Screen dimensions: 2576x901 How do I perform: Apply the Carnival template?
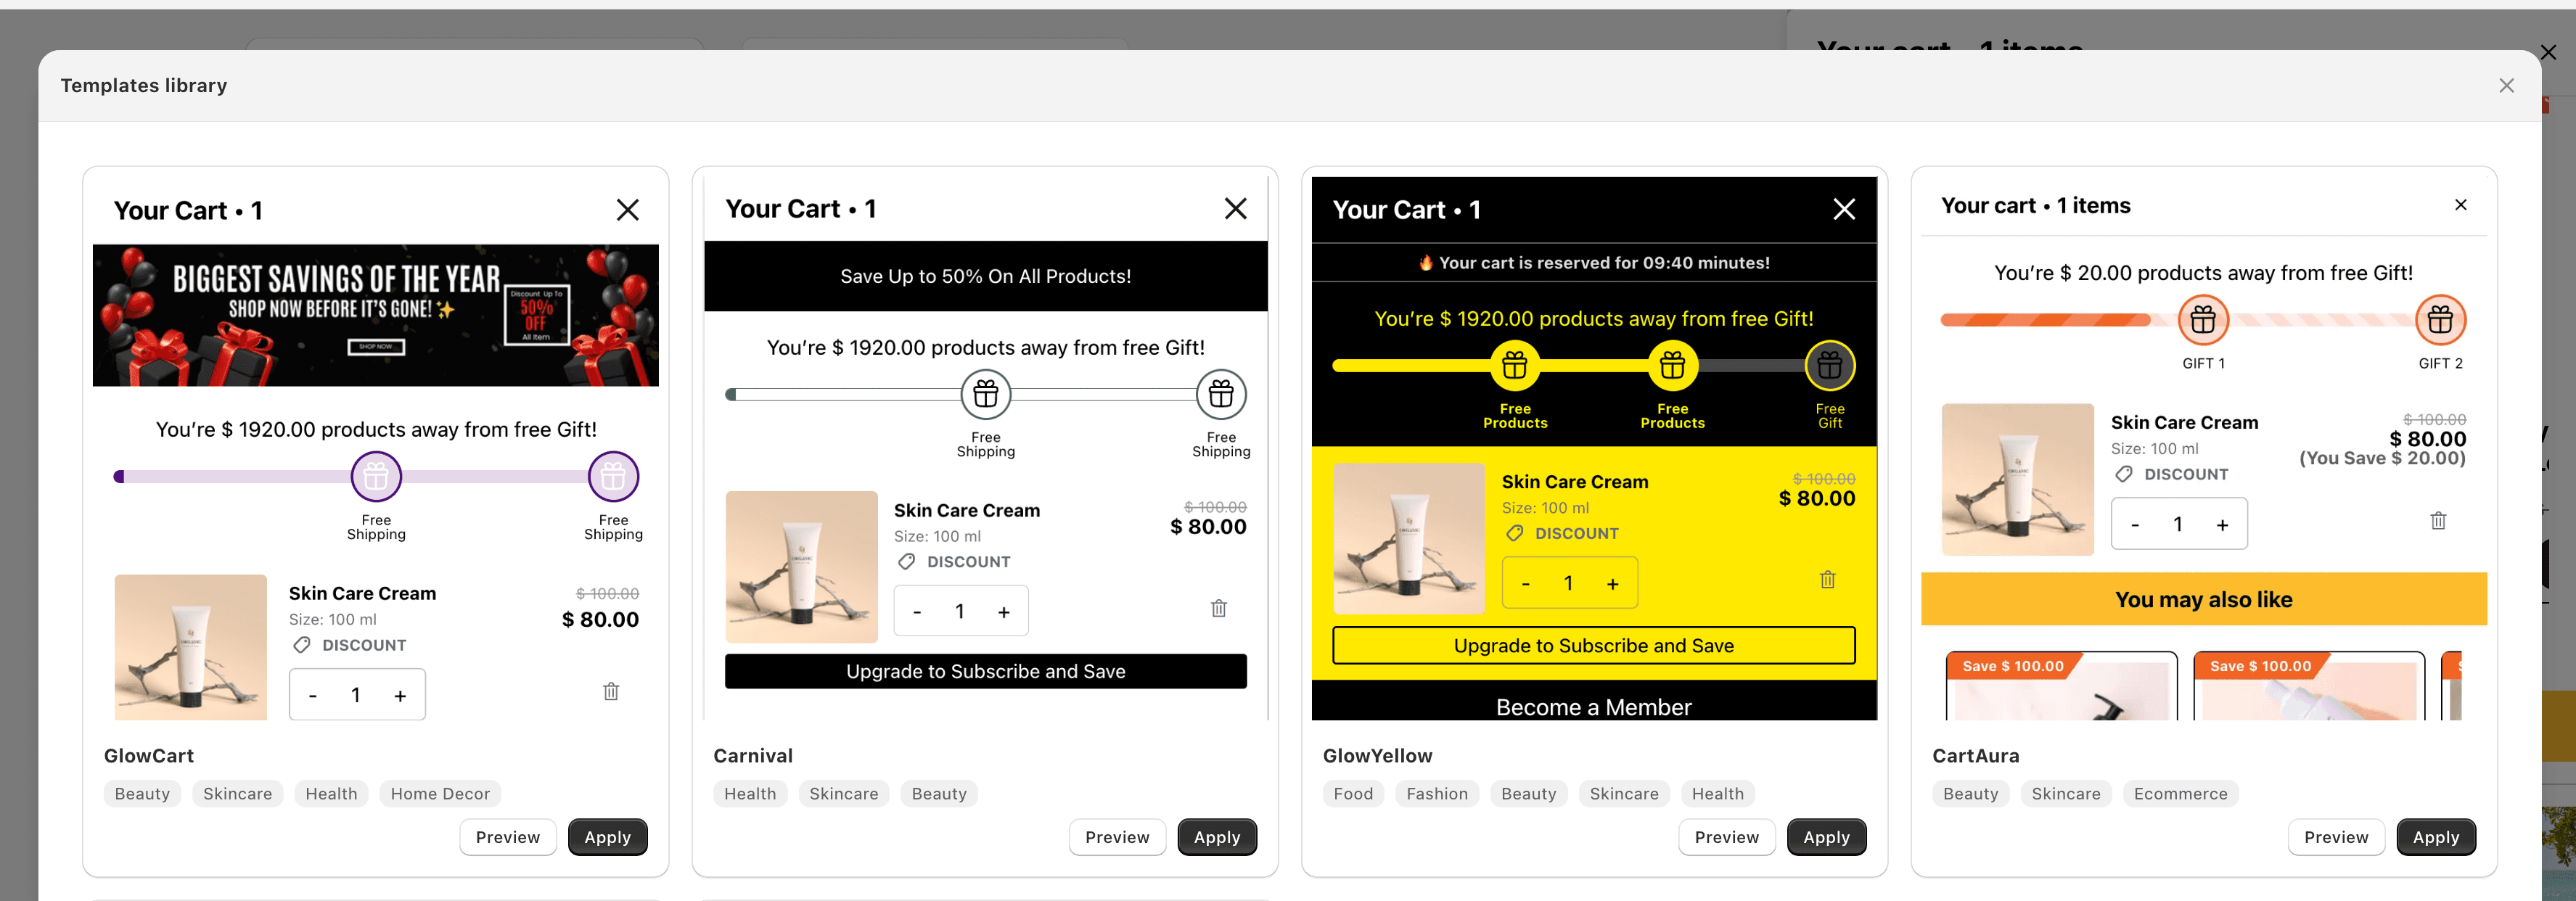(x=1217, y=837)
